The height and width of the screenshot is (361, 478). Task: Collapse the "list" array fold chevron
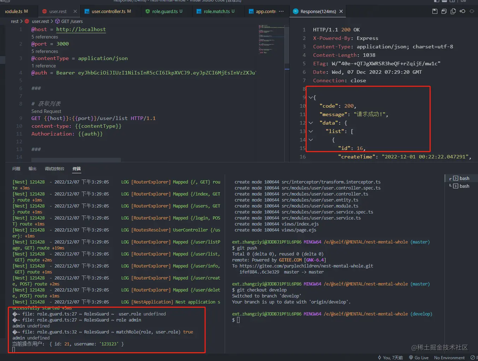pyautogui.click(x=311, y=131)
